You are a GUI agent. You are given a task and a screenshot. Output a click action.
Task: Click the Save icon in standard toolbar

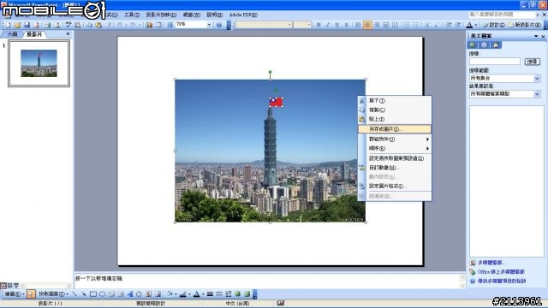27,25
